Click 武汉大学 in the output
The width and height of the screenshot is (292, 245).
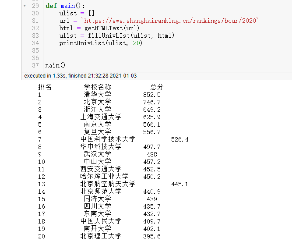(x=97, y=154)
